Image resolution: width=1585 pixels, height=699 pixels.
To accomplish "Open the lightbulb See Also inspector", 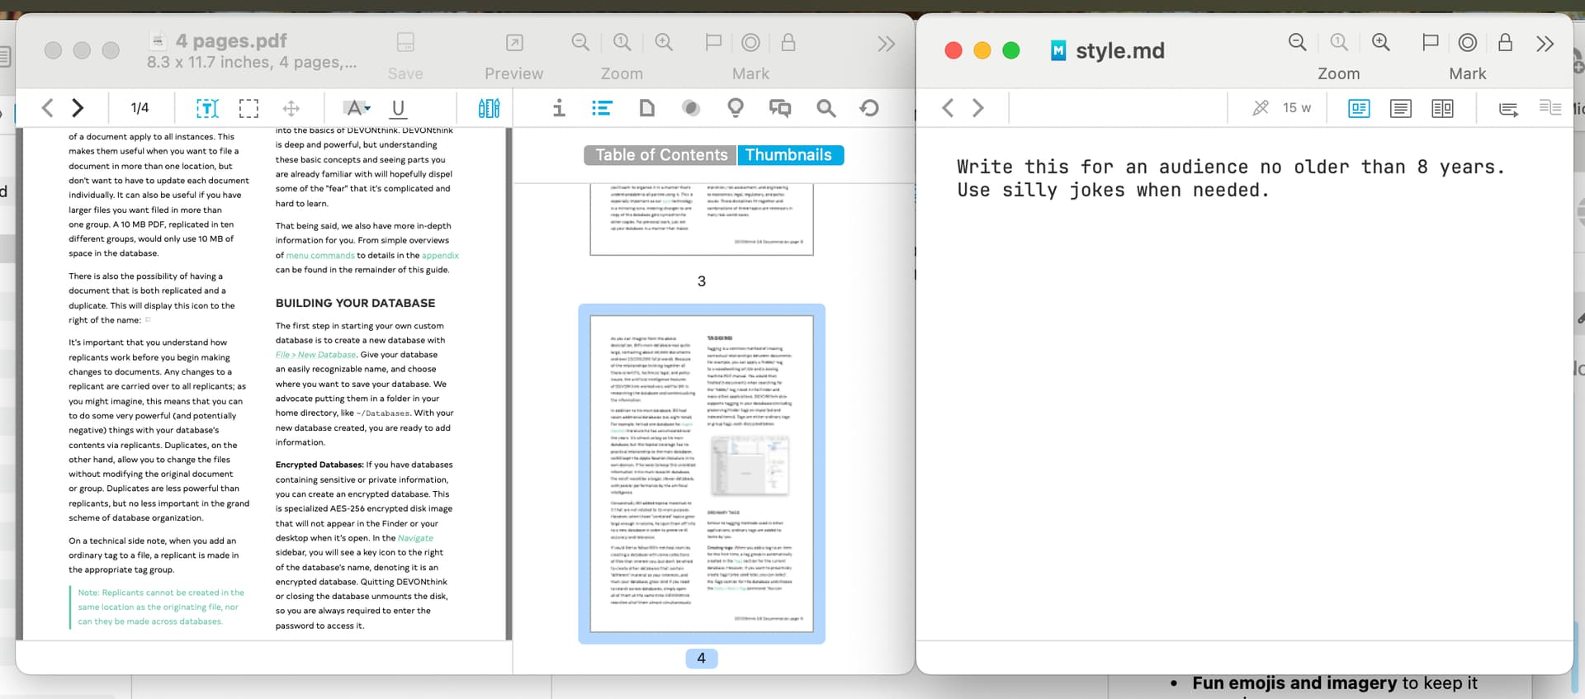I will (735, 108).
